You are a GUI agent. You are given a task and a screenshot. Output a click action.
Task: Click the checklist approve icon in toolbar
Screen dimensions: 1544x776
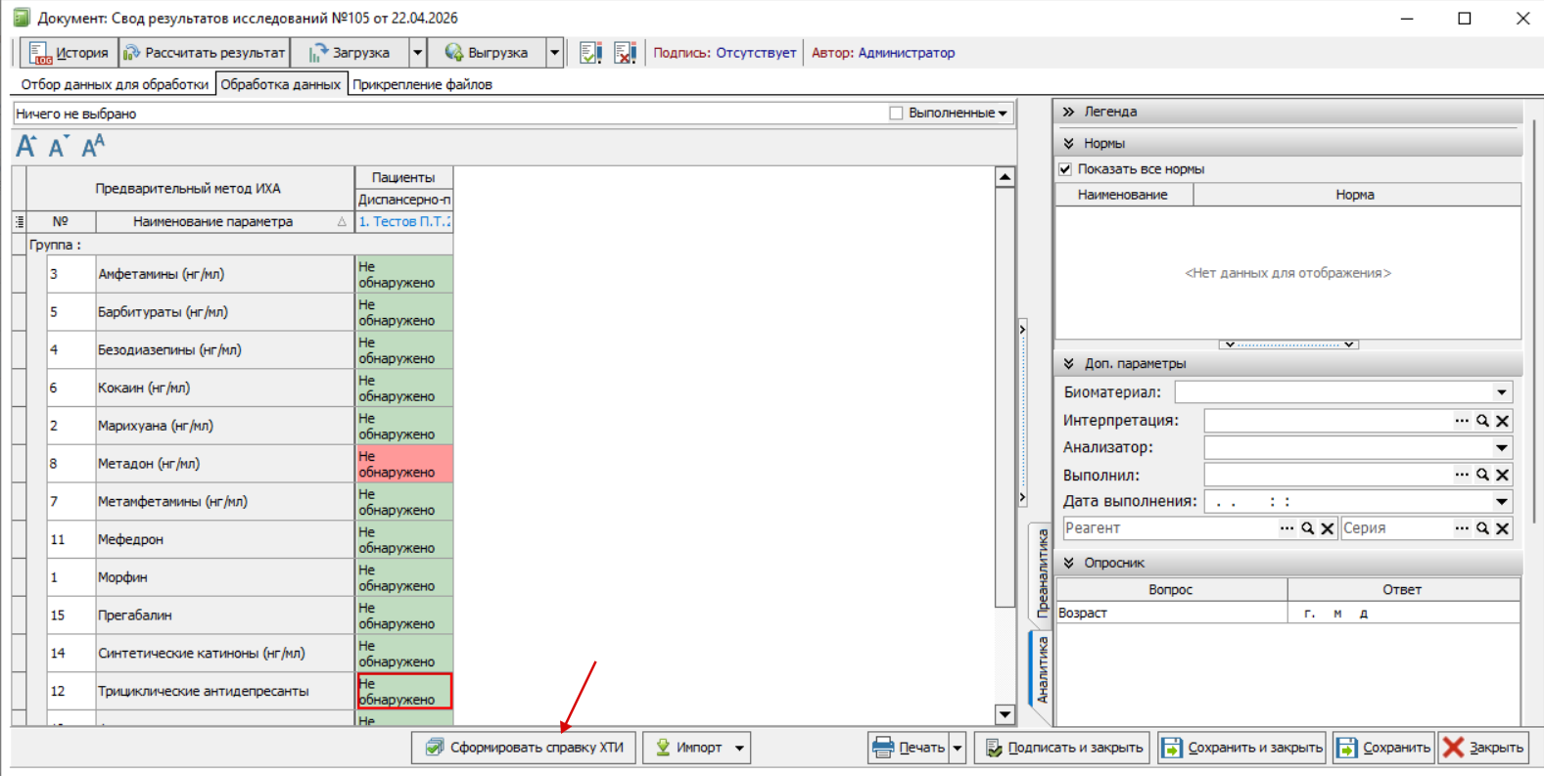point(590,53)
